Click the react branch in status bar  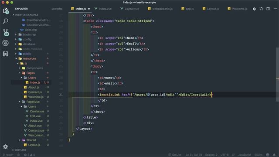click(x=8, y=155)
